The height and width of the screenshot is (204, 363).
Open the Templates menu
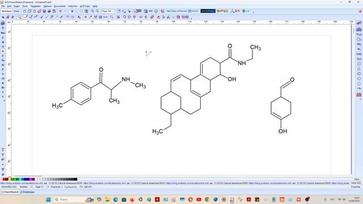(36, 6)
